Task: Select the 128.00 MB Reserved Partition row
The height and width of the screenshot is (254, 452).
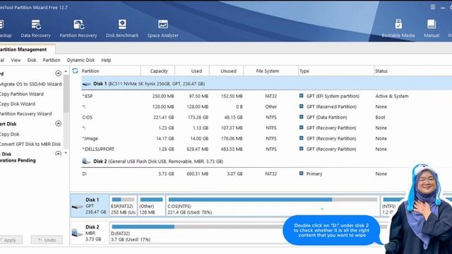Action: [266, 107]
